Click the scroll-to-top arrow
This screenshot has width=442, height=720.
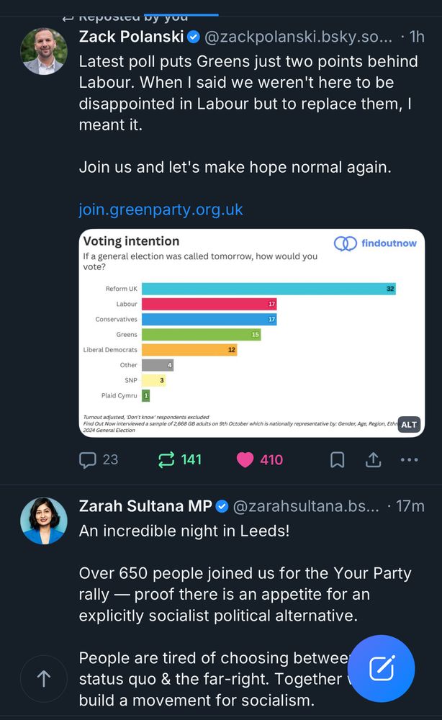coord(43,679)
